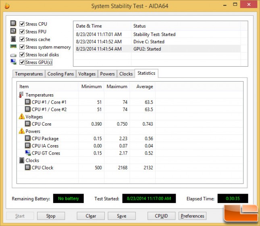Click the monitor icon beside Stress GPU(s)

[13, 62]
